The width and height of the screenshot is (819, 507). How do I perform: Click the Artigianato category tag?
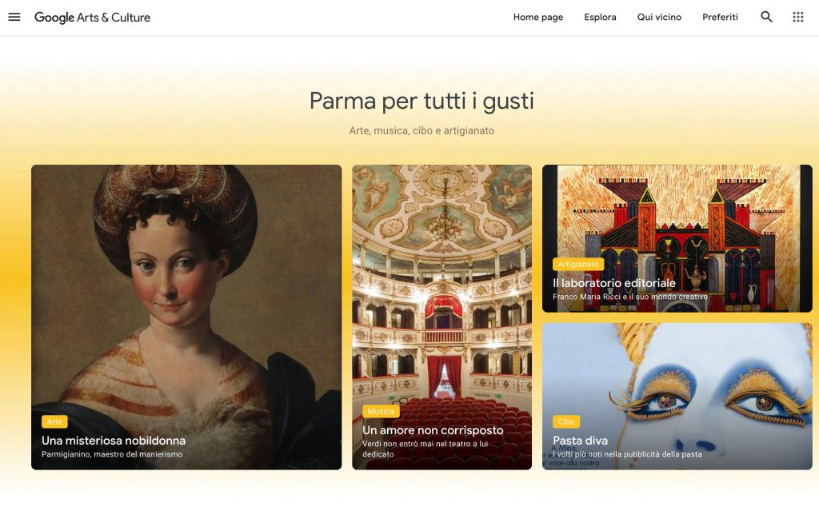(x=578, y=264)
